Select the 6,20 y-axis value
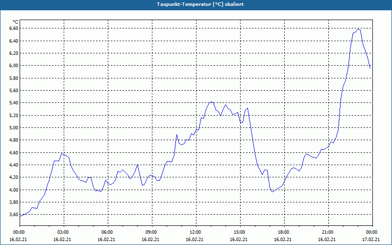Screen dimensions: 392x245 click(x=14, y=53)
